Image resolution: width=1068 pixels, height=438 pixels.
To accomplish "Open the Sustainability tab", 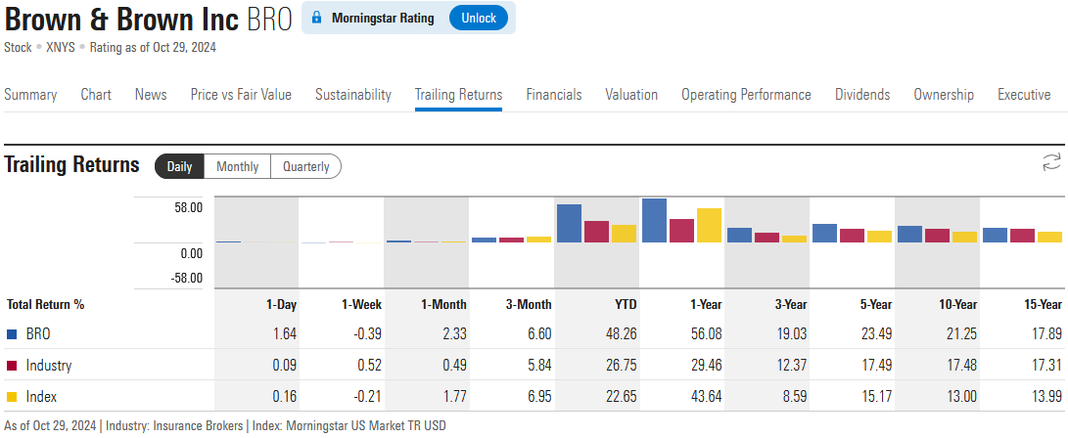I will point(352,95).
